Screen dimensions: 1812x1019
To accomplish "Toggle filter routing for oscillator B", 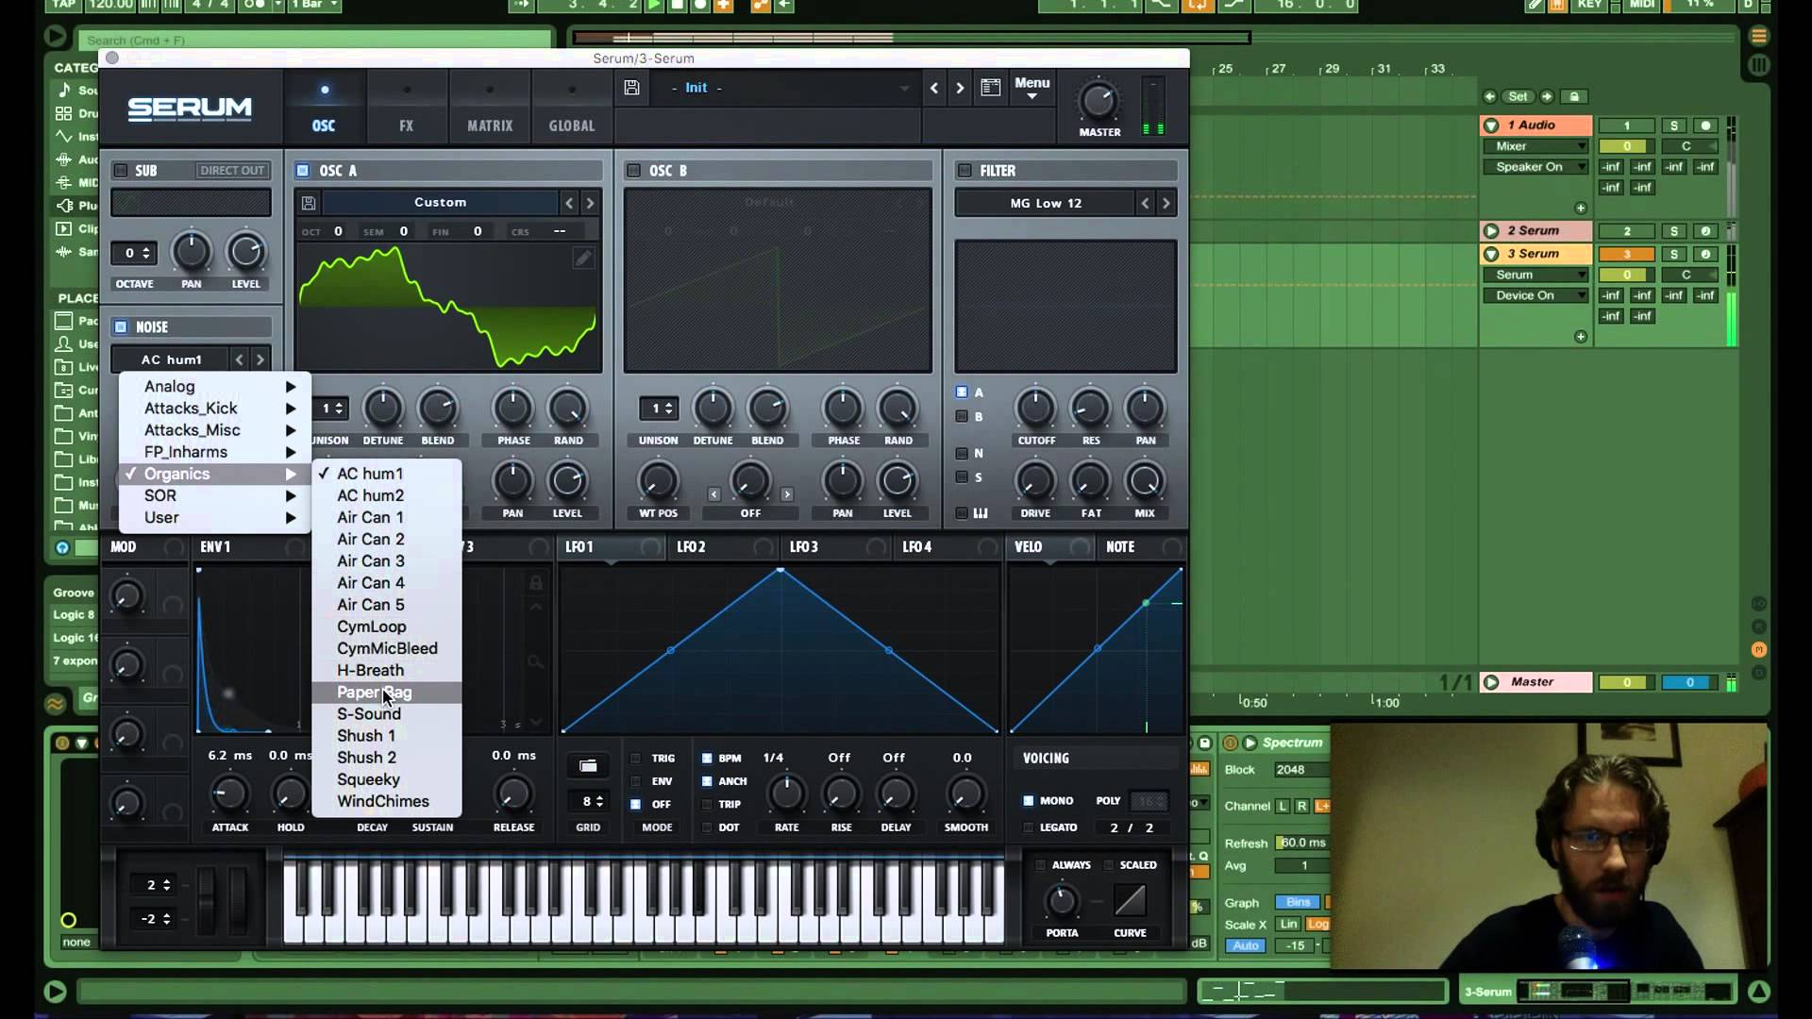I will click(962, 416).
